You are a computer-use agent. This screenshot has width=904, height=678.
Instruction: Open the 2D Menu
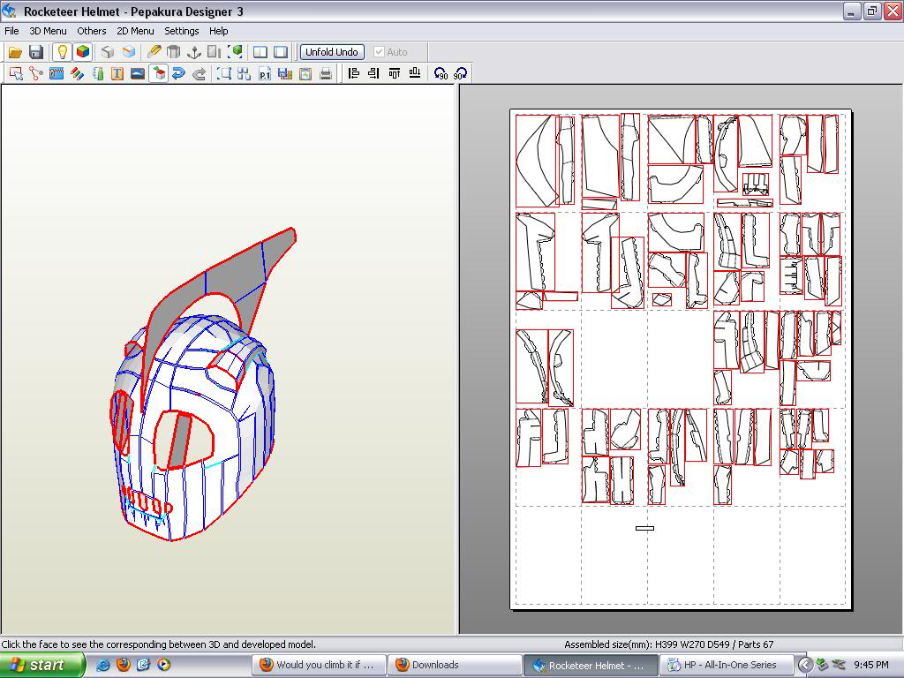point(135,31)
